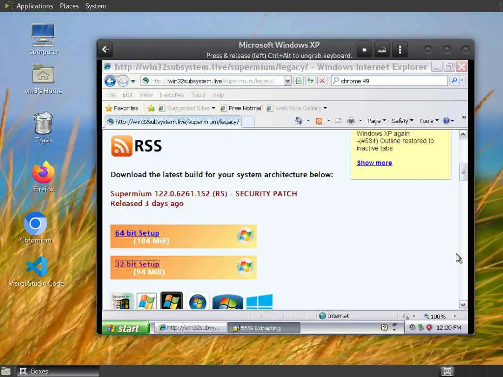Open the View menu
This screenshot has height=377, width=503.
click(146, 95)
